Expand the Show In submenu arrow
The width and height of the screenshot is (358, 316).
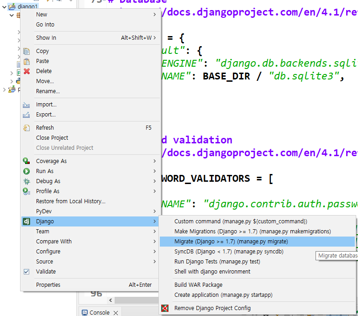point(154,37)
